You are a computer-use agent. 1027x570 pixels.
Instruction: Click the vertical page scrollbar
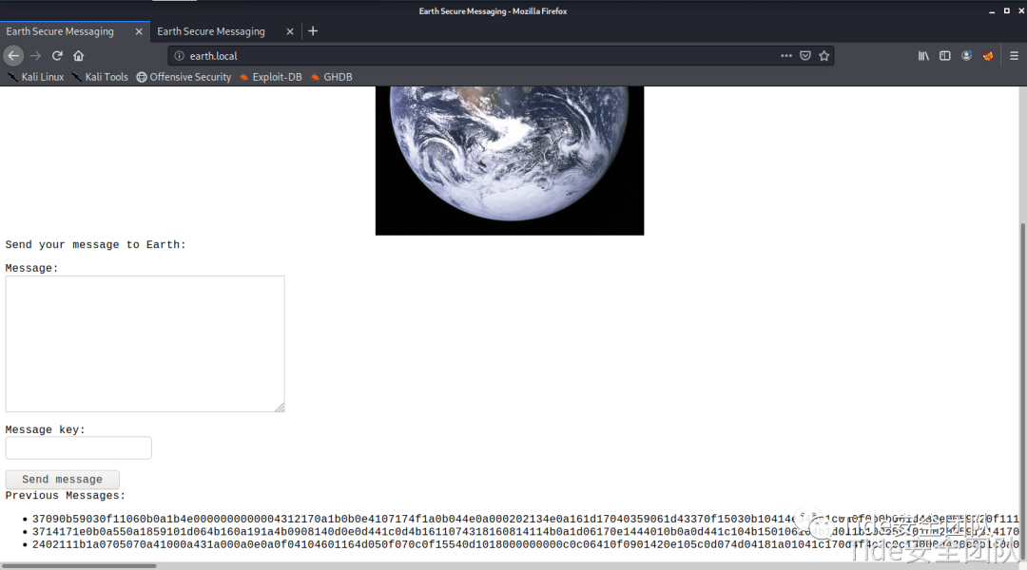click(x=1022, y=392)
